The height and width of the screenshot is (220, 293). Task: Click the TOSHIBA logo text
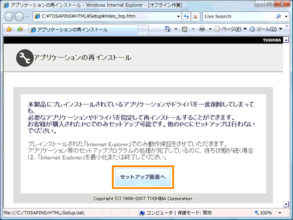(272, 40)
